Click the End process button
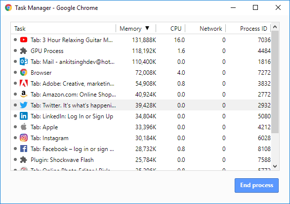290x204 pixels. 256,185
